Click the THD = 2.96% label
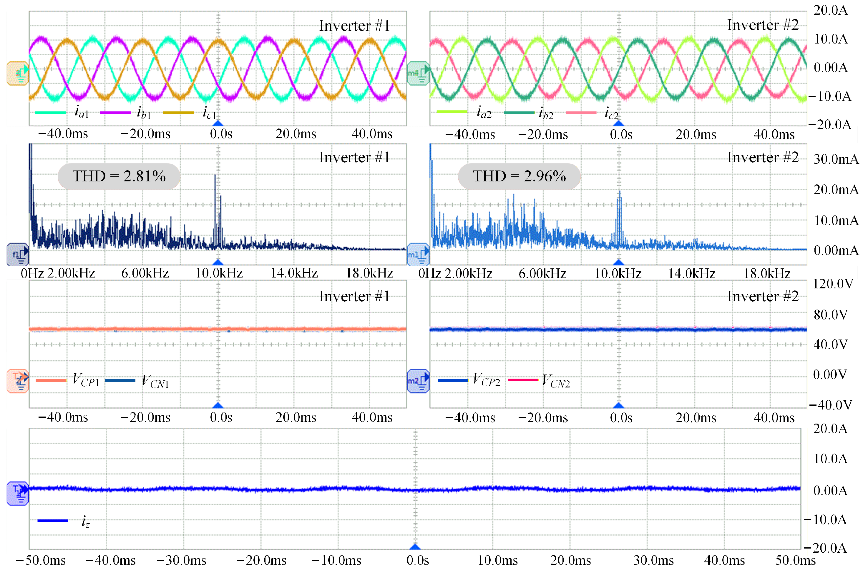The width and height of the screenshot is (863, 570). pos(519,176)
